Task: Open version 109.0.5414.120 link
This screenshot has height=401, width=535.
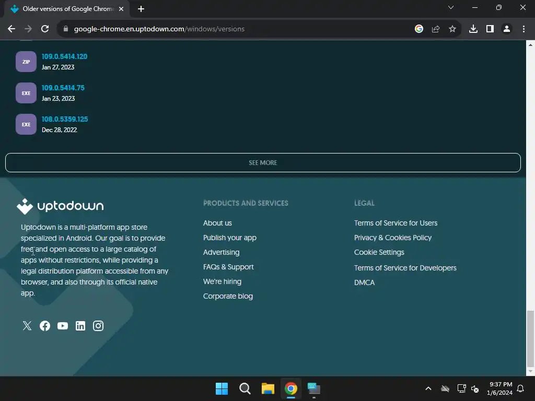Action: pos(64,56)
